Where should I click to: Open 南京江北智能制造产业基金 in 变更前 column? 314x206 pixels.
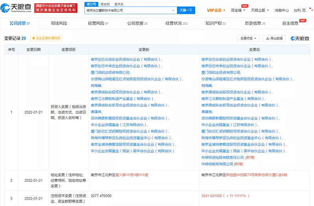tap(122, 99)
